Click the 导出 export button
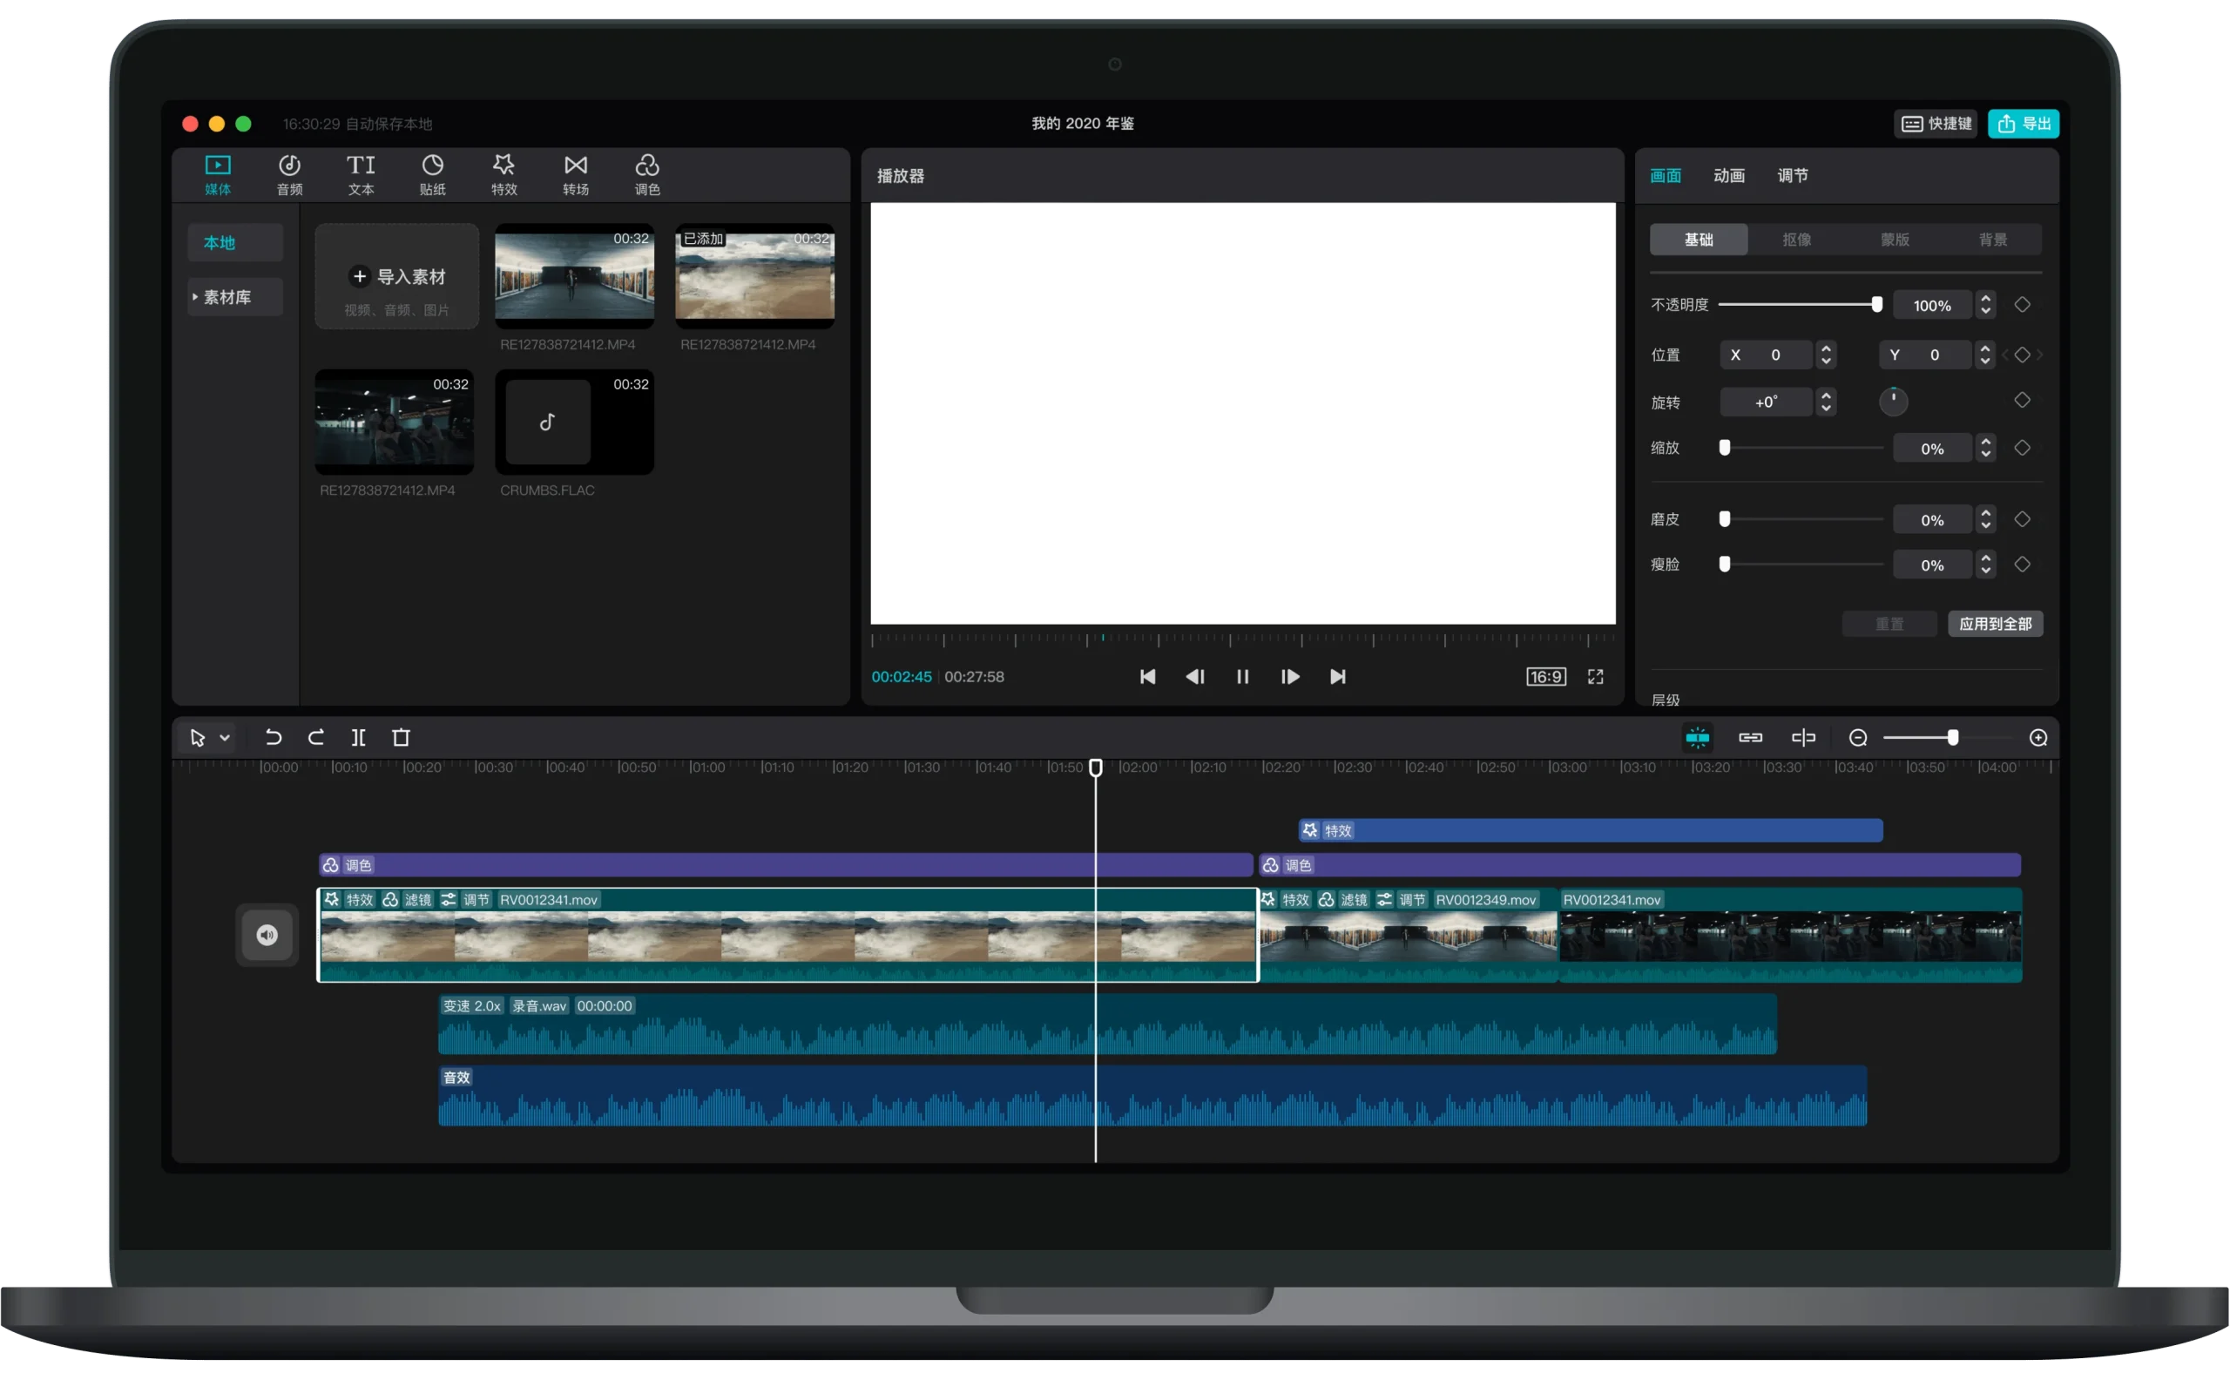Image resolution: width=2230 pixels, height=1373 pixels. click(2023, 124)
